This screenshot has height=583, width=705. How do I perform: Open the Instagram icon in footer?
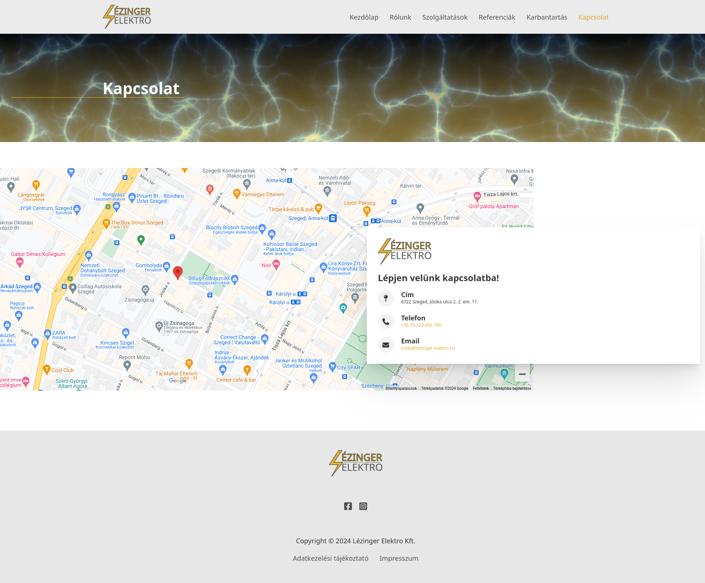click(363, 506)
